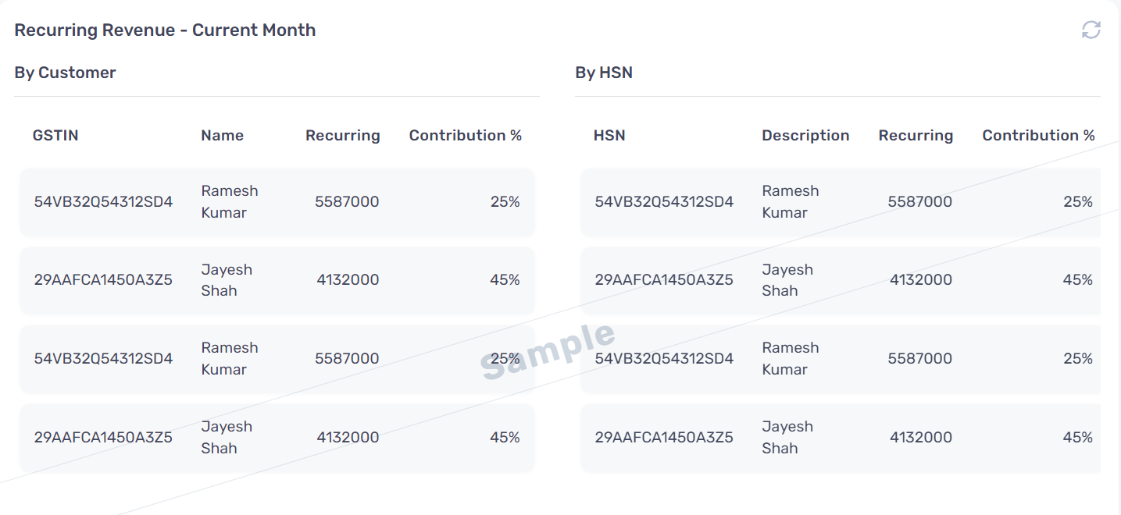Select first 54VB32Q54312SD4 row in By HSN

tap(841, 202)
